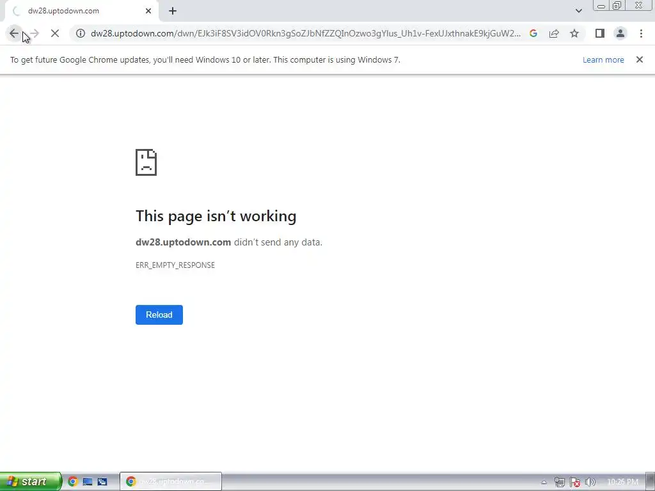Show hidden system tray icons
The image size is (655, 491).
[544, 482]
